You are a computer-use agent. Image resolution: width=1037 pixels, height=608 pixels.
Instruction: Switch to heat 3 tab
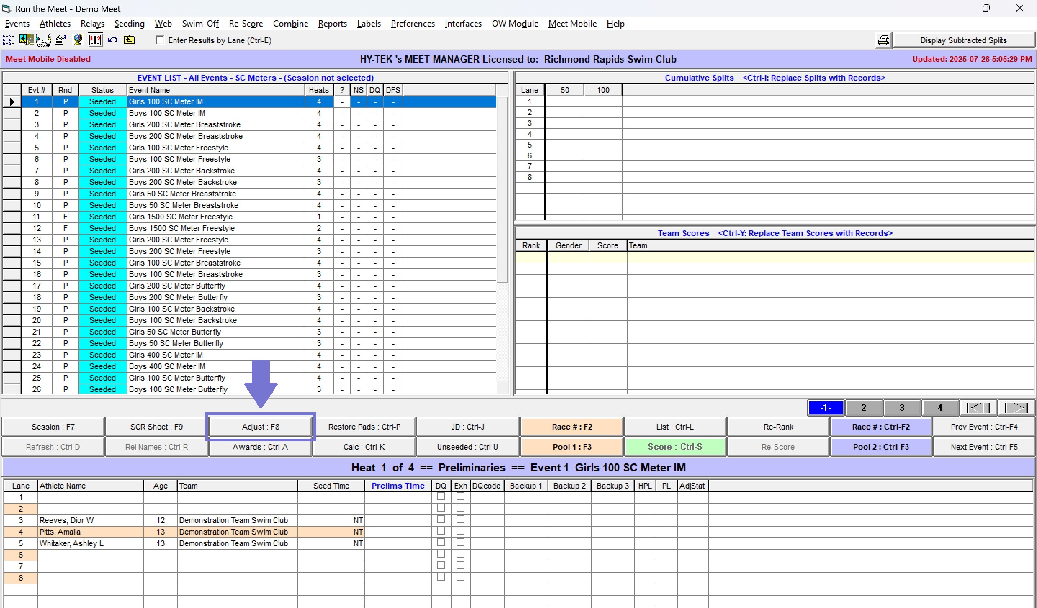tap(901, 408)
